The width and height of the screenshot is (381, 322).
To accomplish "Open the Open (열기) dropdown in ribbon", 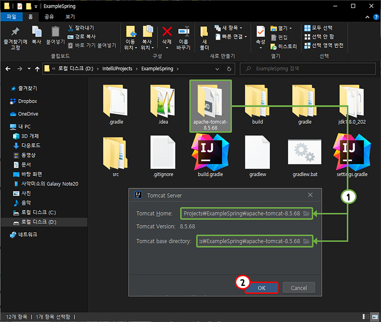I will pos(281,28).
